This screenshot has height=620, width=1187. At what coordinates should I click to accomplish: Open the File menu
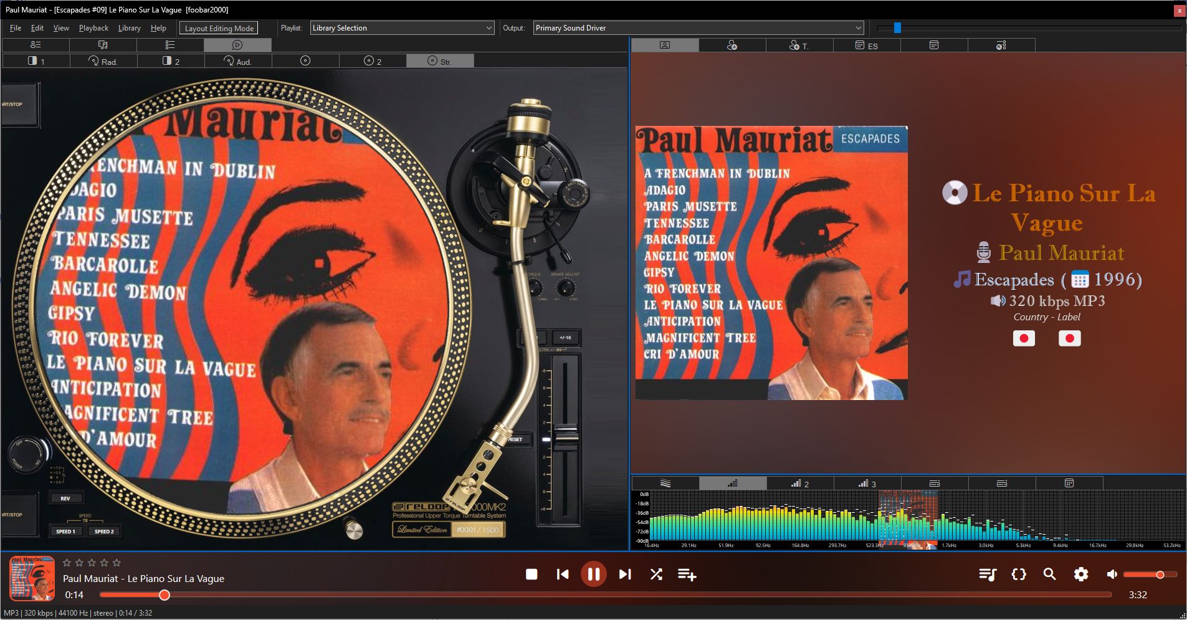(16, 28)
